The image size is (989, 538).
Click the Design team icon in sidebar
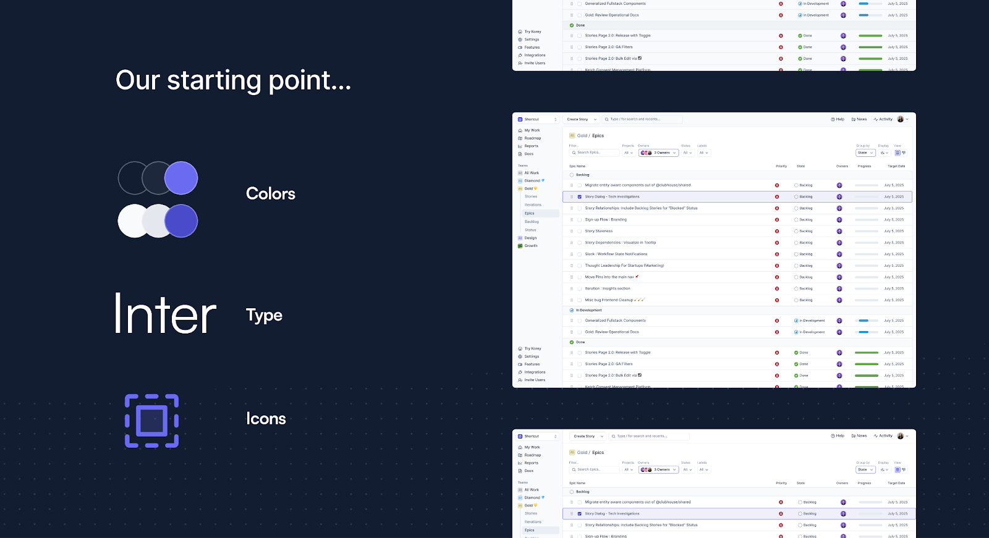click(520, 238)
